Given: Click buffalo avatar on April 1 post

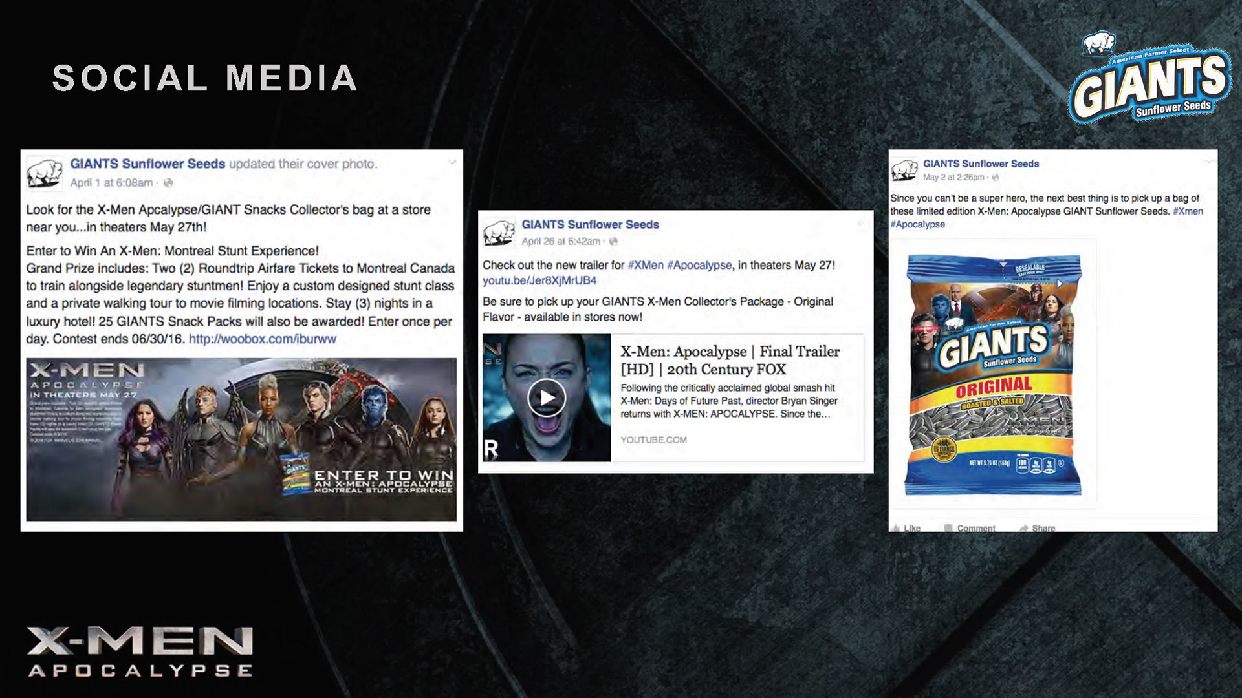Looking at the screenshot, I should click(45, 173).
